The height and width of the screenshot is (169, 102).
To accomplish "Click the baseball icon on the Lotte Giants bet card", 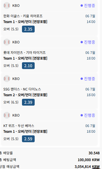I will pos(7,42).
